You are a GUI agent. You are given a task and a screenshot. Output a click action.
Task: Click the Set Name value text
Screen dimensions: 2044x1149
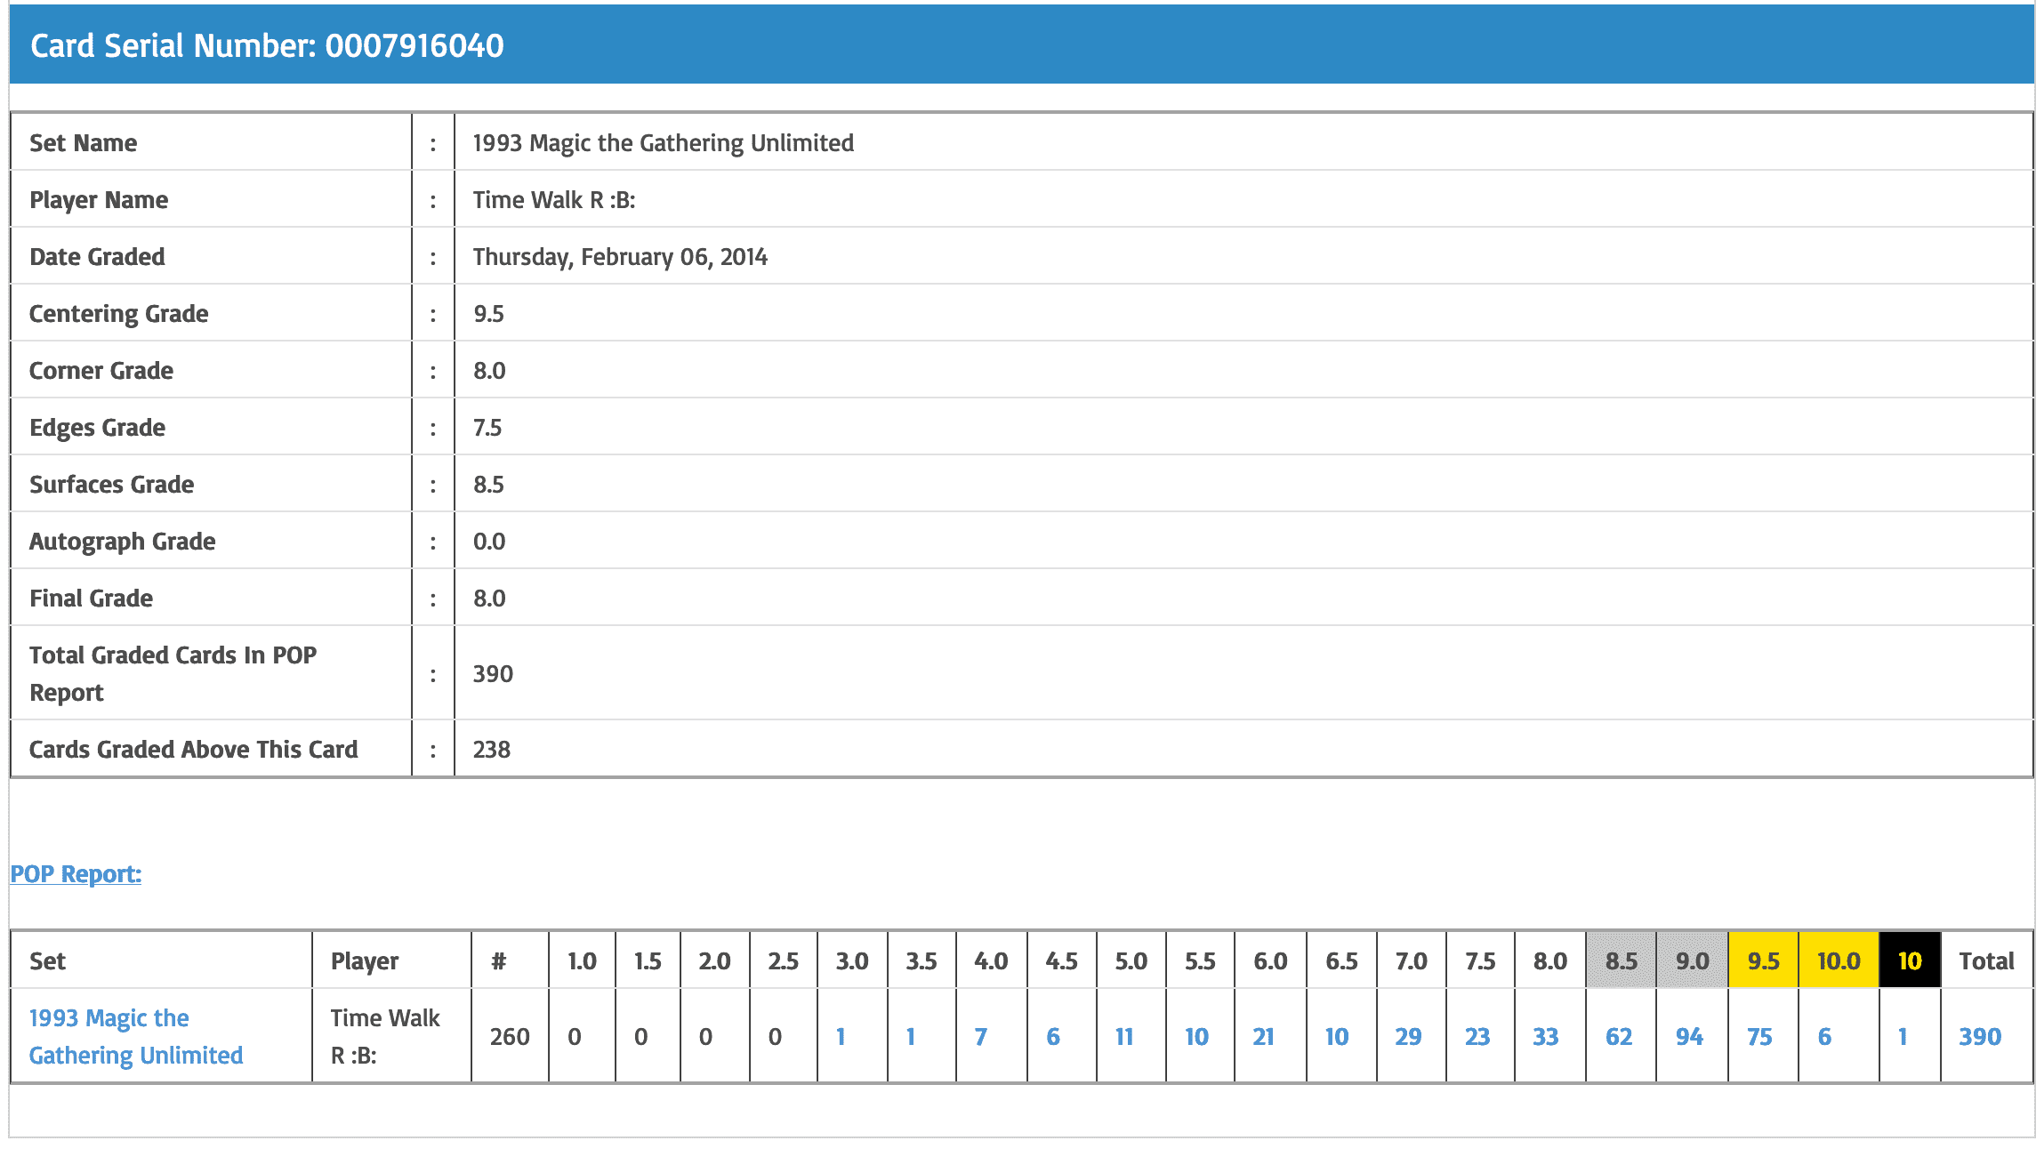663,143
